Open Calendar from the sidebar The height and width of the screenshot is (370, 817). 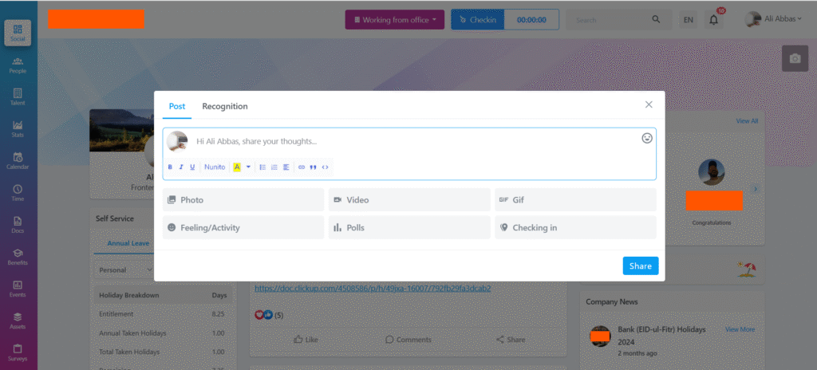click(18, 160)
